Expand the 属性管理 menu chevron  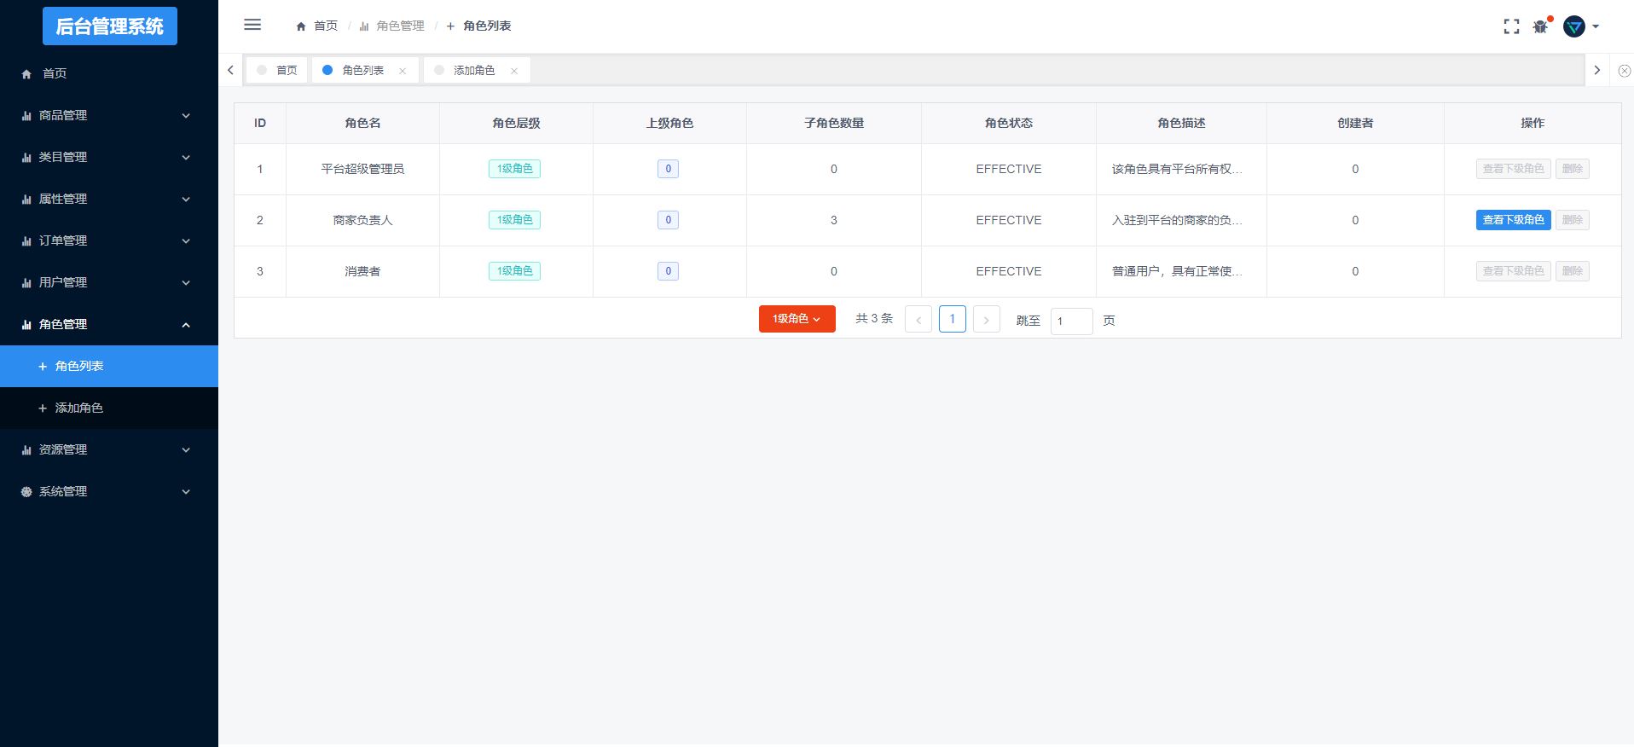tap(186, 200)
